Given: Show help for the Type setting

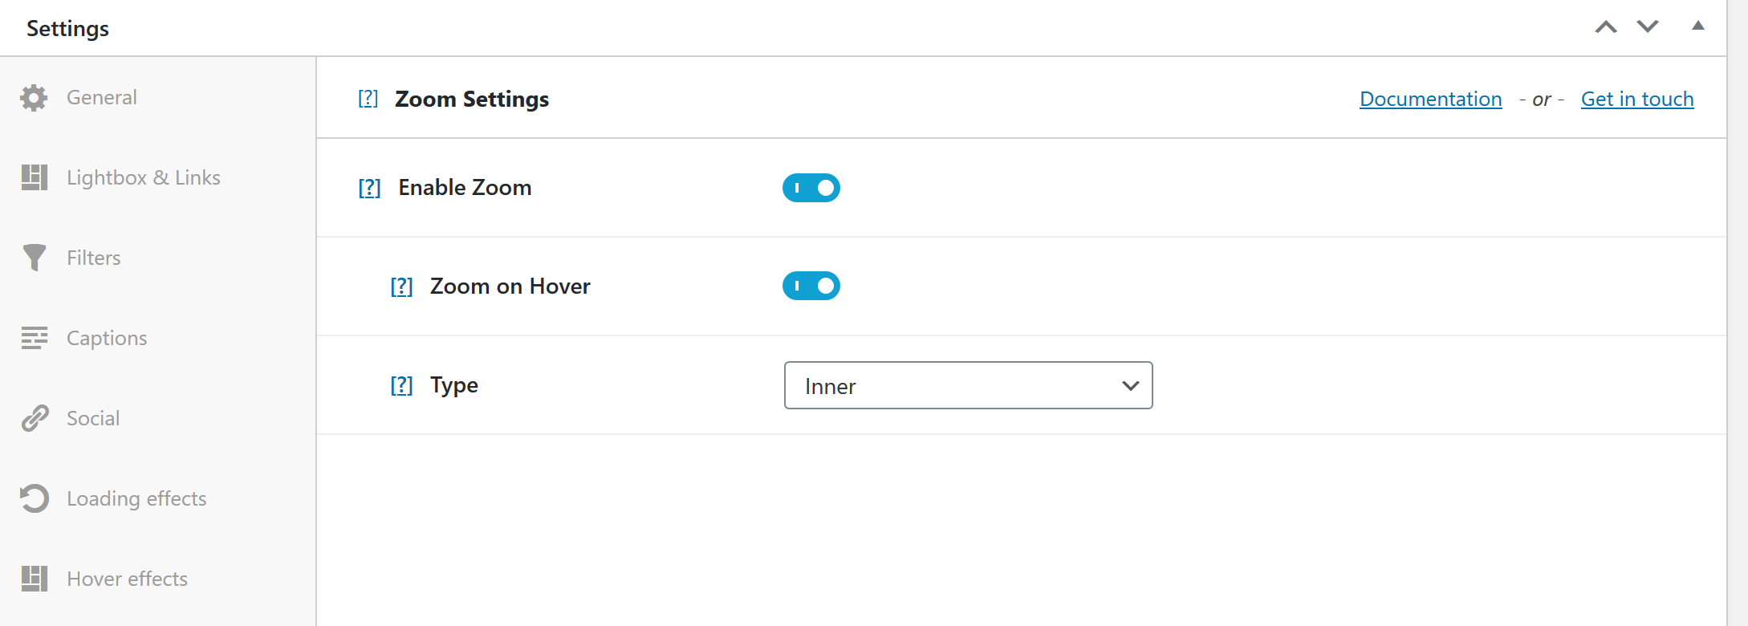Looking at the screenshot, I should coord(401,385).
